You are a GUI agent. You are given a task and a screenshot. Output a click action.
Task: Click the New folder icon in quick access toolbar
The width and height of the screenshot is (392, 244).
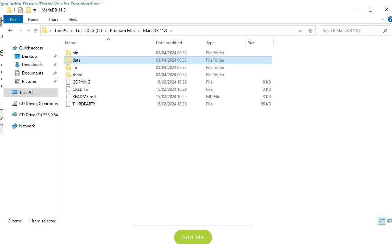pos(28,10)
